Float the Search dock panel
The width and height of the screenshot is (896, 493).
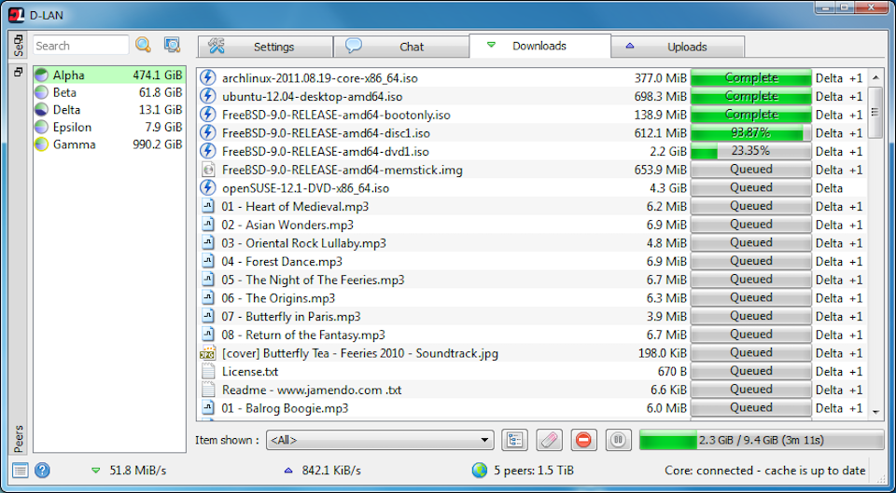[18, 37]
